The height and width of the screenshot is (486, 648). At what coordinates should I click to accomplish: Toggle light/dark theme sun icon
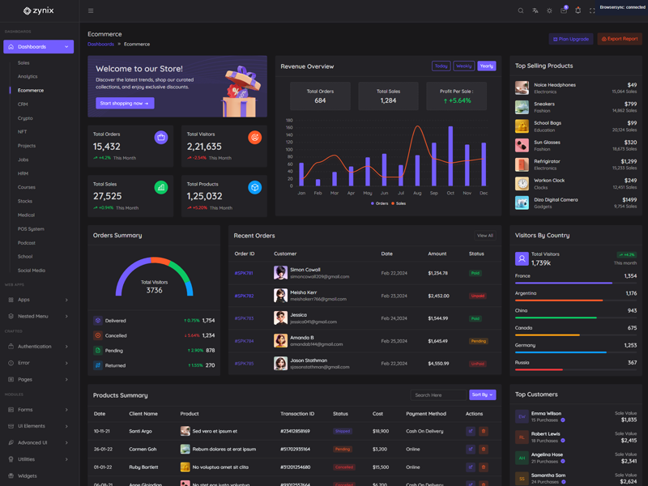549,11
